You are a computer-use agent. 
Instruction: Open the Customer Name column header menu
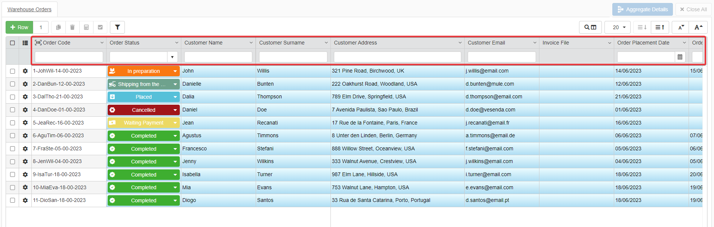[251, 43]
